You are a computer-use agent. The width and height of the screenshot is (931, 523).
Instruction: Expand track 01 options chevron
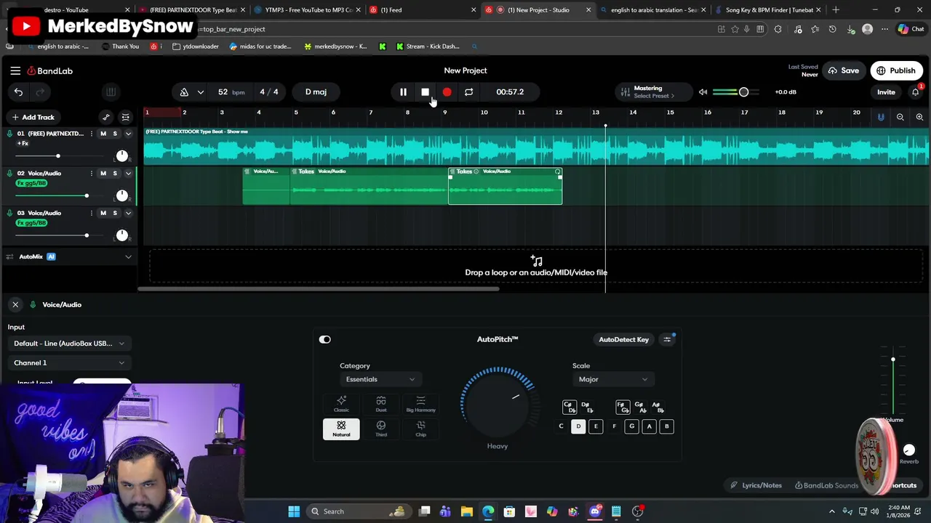(129, 134)
